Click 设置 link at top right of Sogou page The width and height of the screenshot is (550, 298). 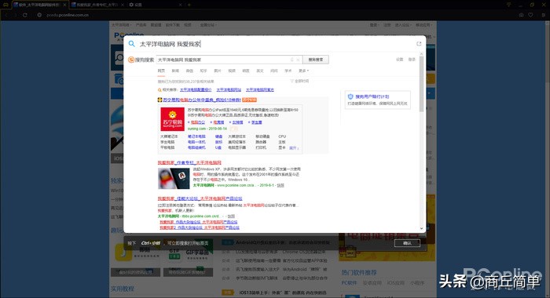[x=399, y=60]
